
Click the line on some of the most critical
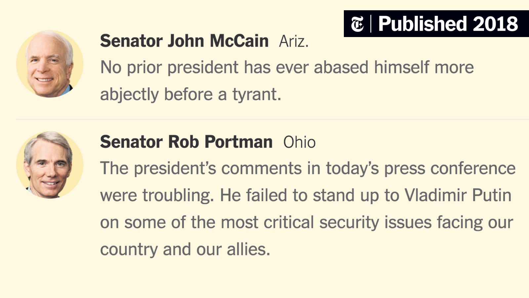306,222
